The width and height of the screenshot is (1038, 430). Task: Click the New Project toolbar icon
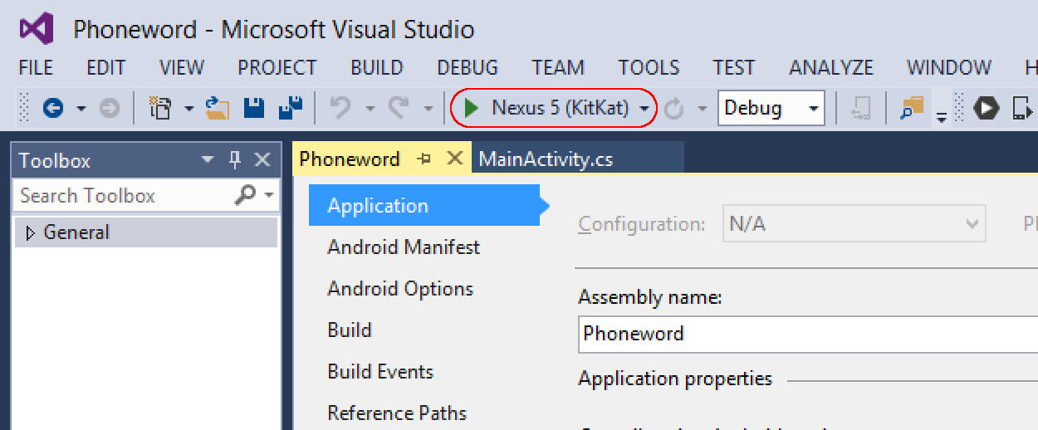point(159,108)
